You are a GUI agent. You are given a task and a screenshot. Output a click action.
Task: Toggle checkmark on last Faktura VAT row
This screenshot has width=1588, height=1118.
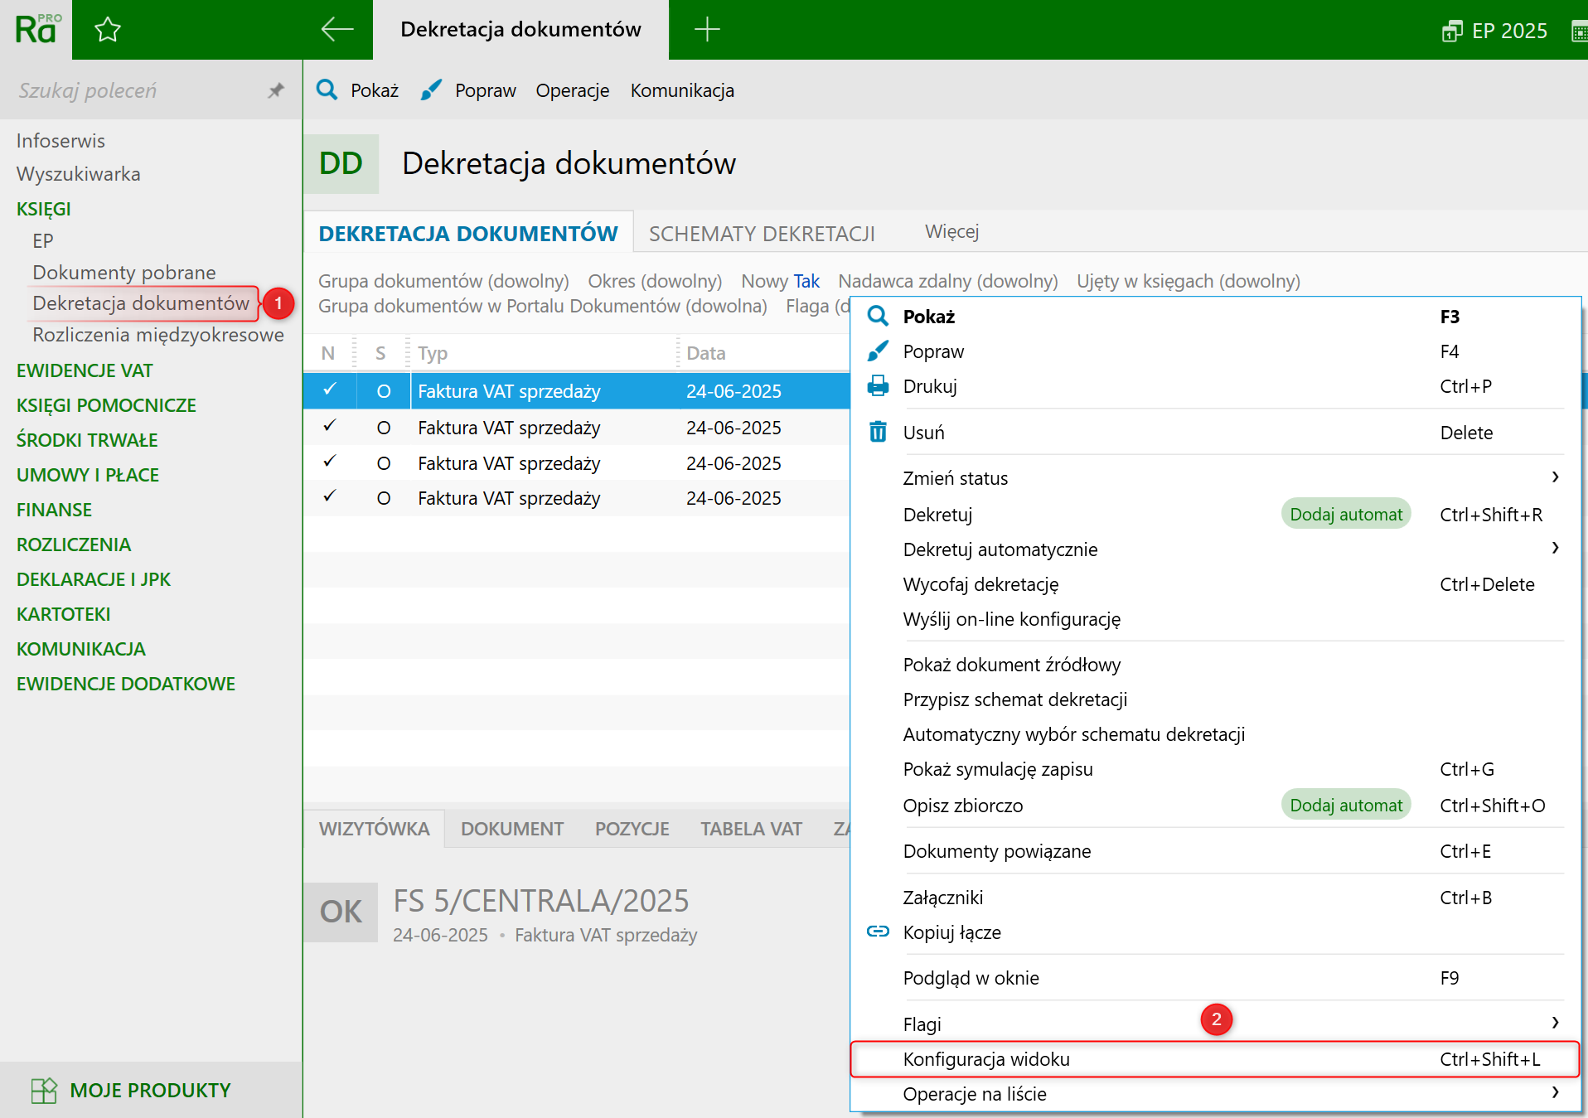point(329,497)
